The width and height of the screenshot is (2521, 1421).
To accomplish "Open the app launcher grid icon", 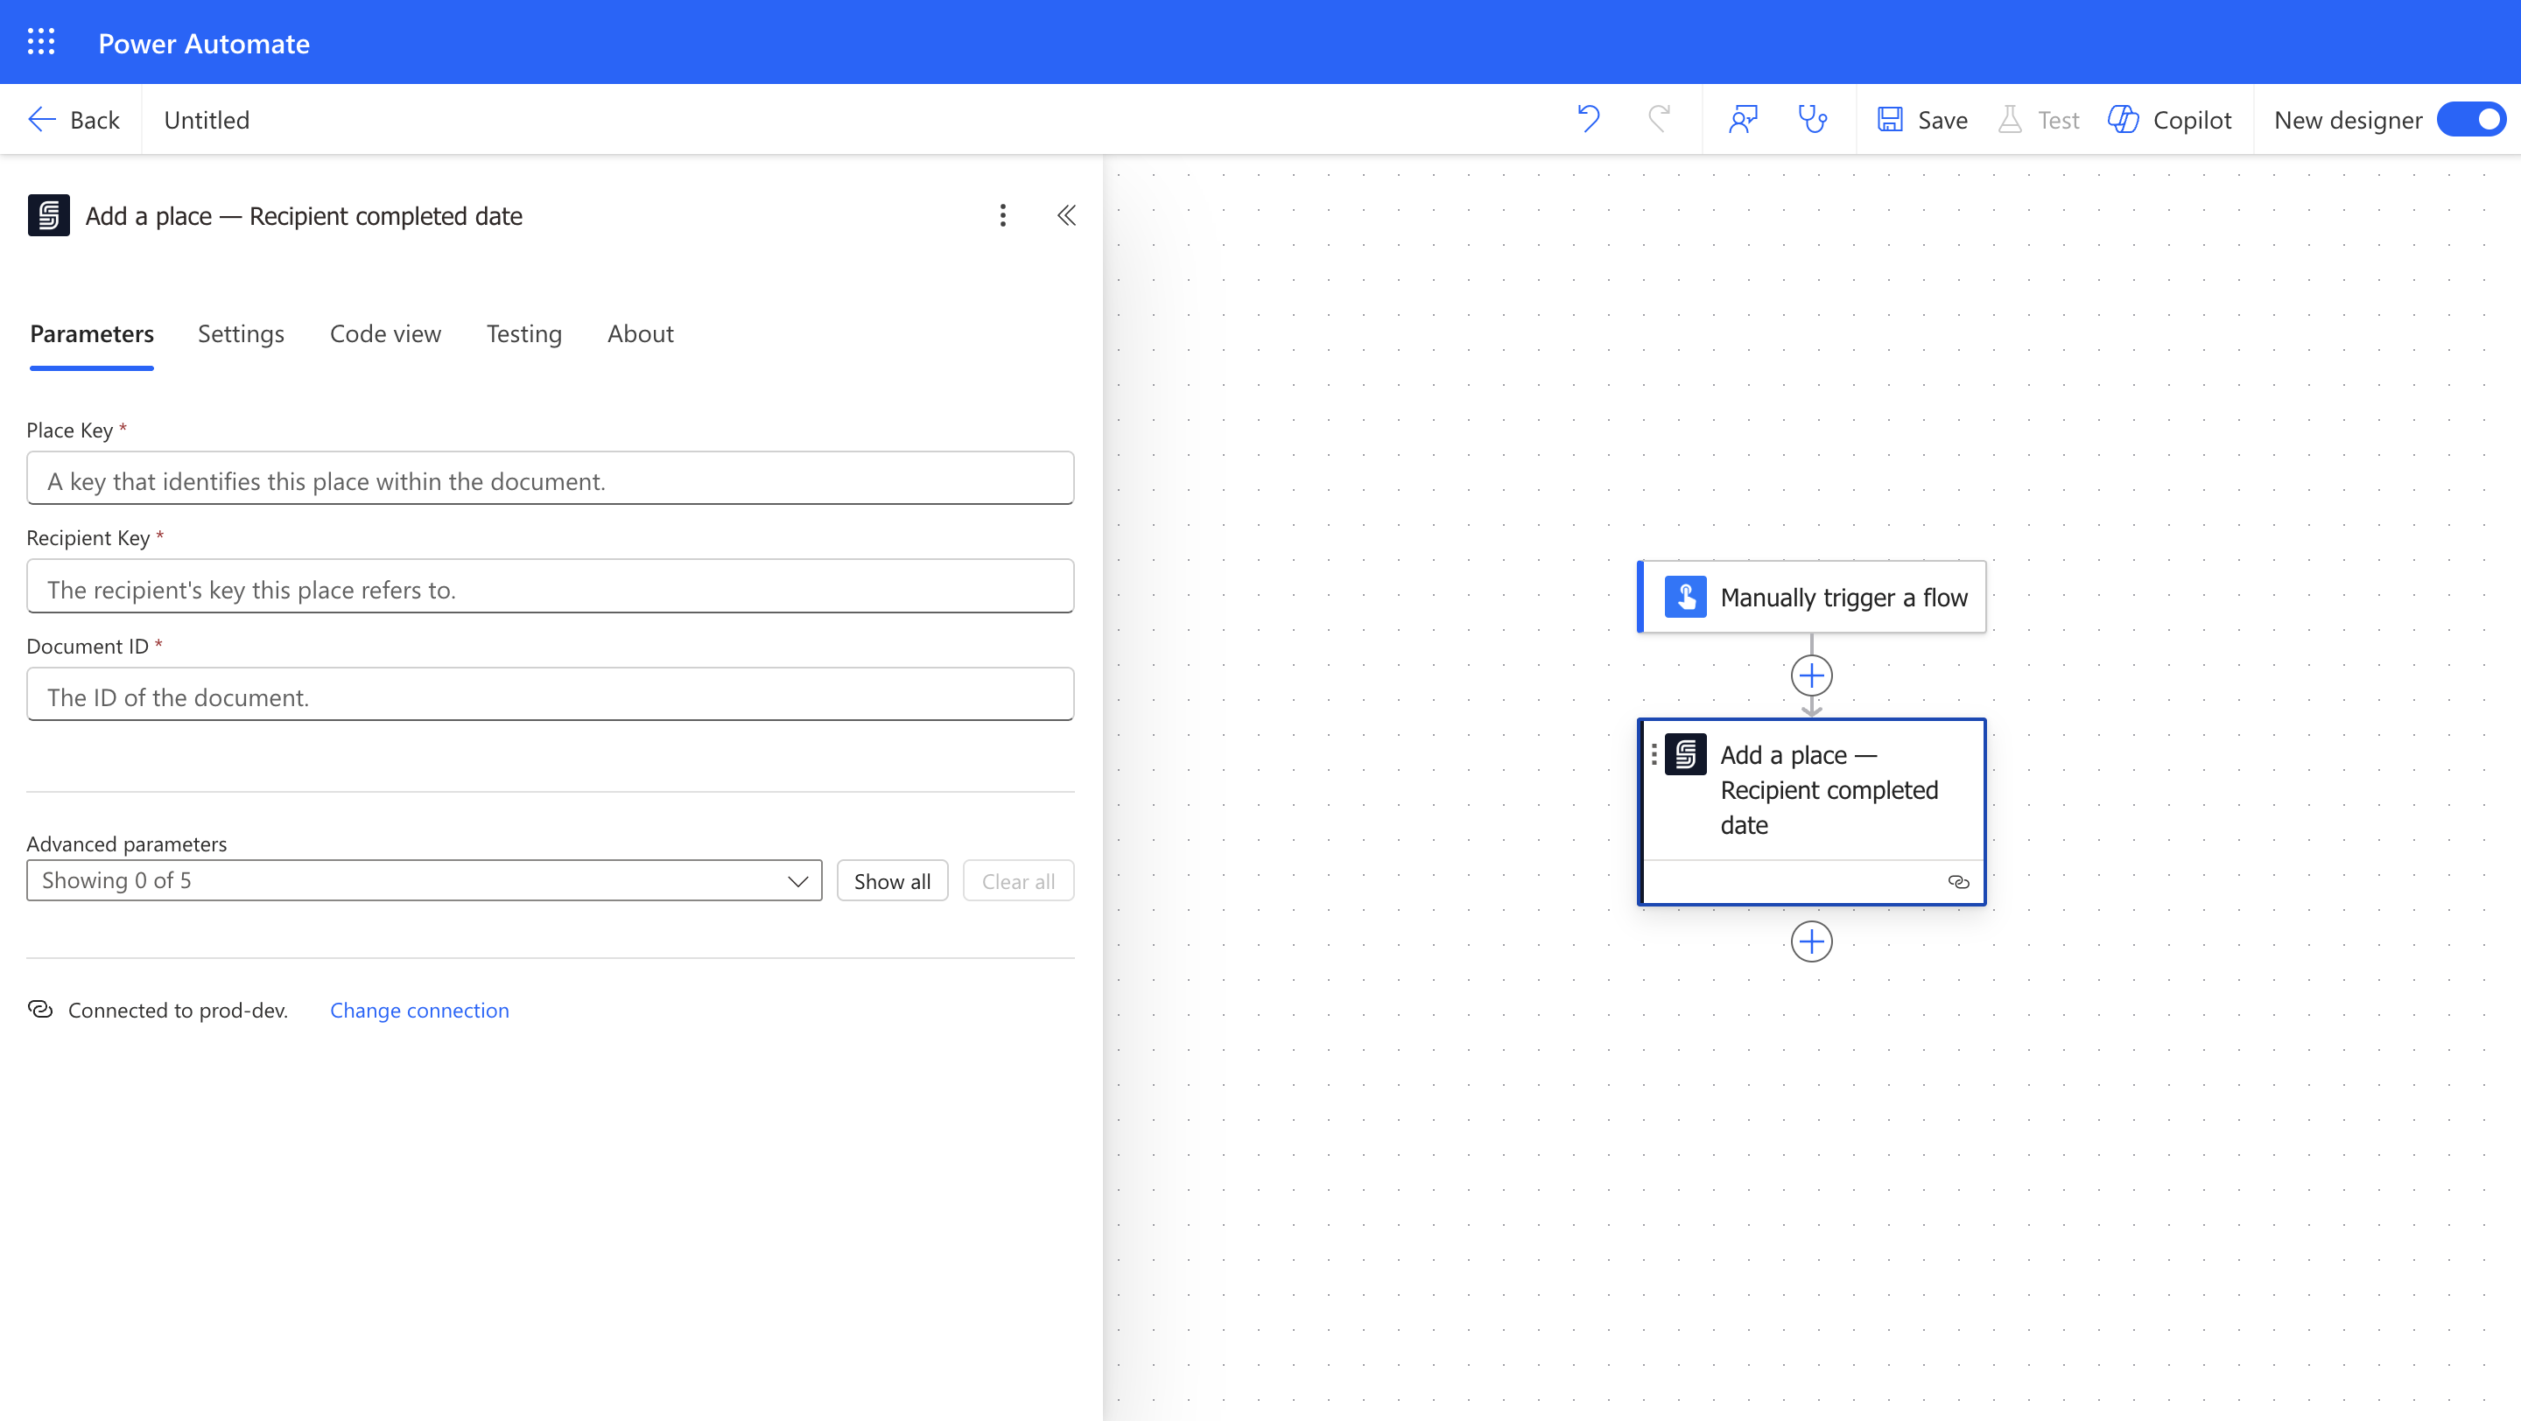I will click(x=41, y=42).
